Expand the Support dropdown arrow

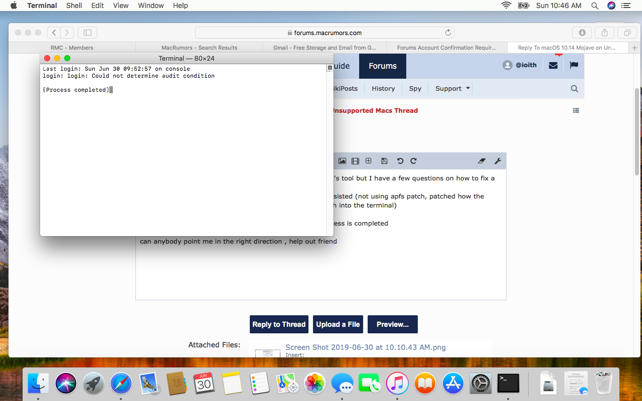[x=468, y=88]
